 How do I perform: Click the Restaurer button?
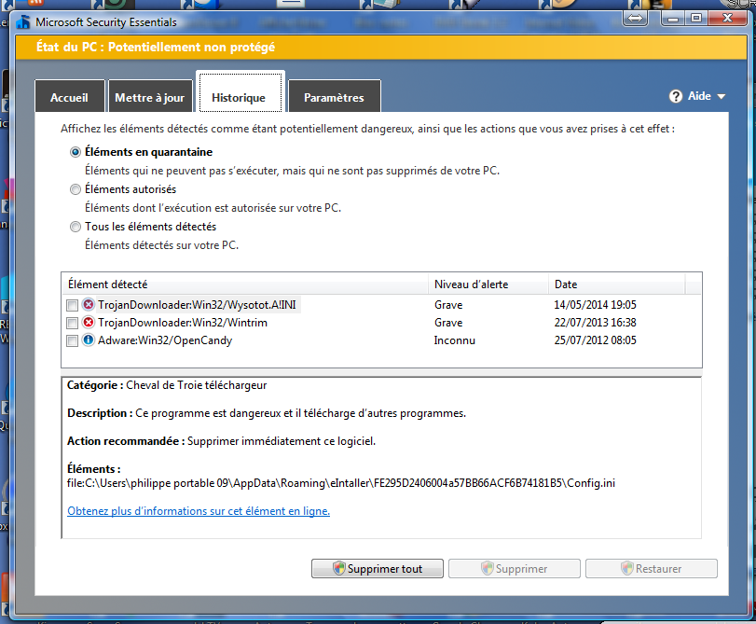[x=652, y=568]
